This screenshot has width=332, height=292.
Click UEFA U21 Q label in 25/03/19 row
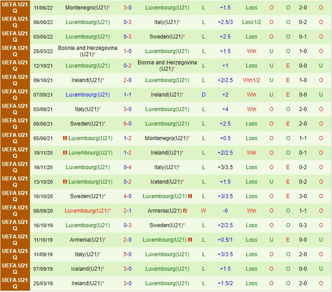point(15,283)
